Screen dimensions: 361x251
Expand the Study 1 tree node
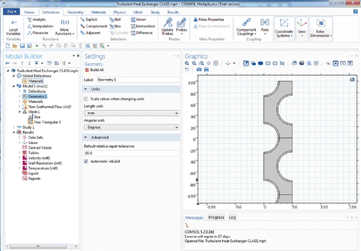coord(14,127)
